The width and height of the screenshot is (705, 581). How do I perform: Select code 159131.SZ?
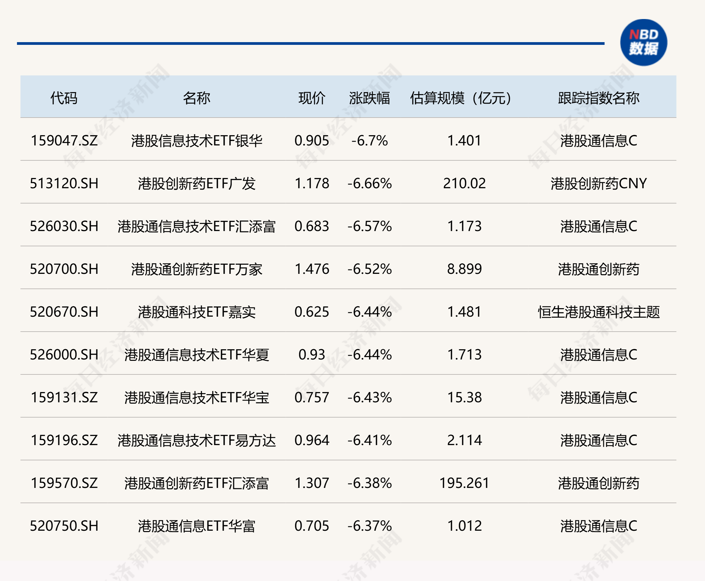(x=64, y=398)
